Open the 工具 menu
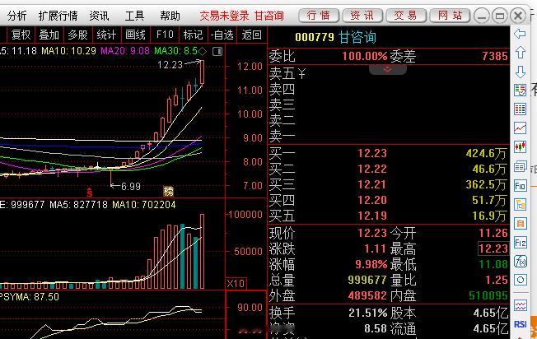 click(134, 16)
